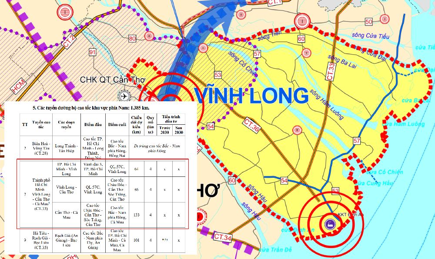The width and height of the screenshot is (435, 259).
Task: Click the cửa Hàm Luông estuary label
Action: 403,124
